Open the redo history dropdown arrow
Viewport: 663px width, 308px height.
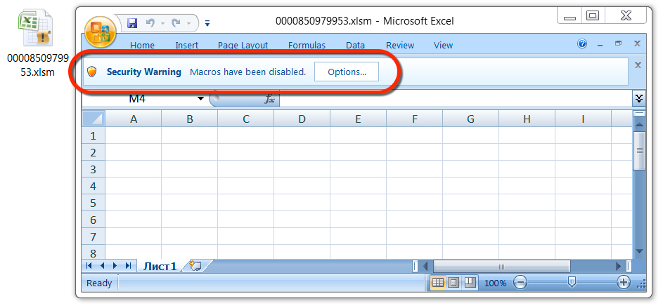188,23
